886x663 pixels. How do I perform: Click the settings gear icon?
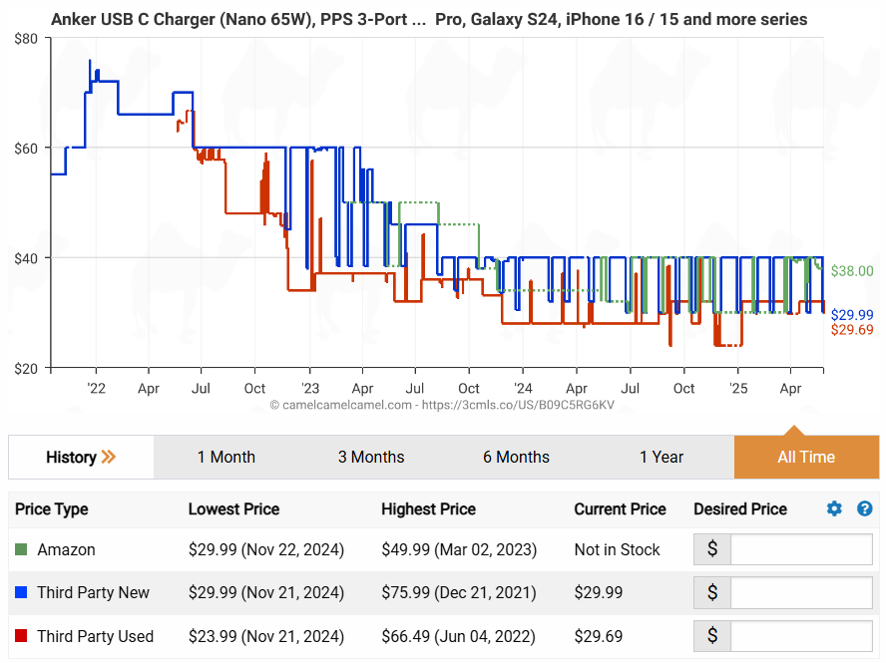(834, 509)
